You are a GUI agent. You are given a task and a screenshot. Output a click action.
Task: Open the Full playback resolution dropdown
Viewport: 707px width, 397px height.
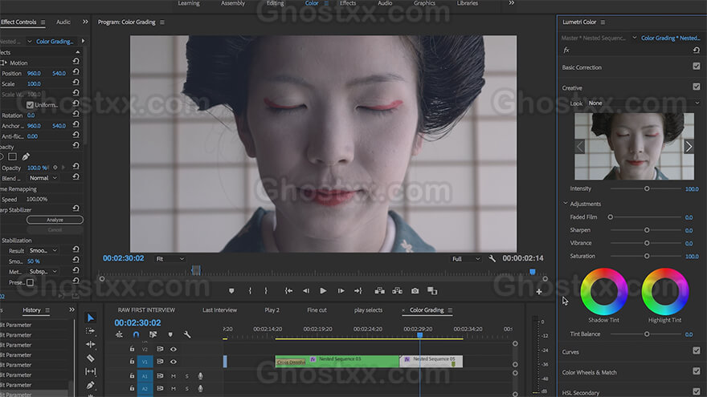pos(466,259)
